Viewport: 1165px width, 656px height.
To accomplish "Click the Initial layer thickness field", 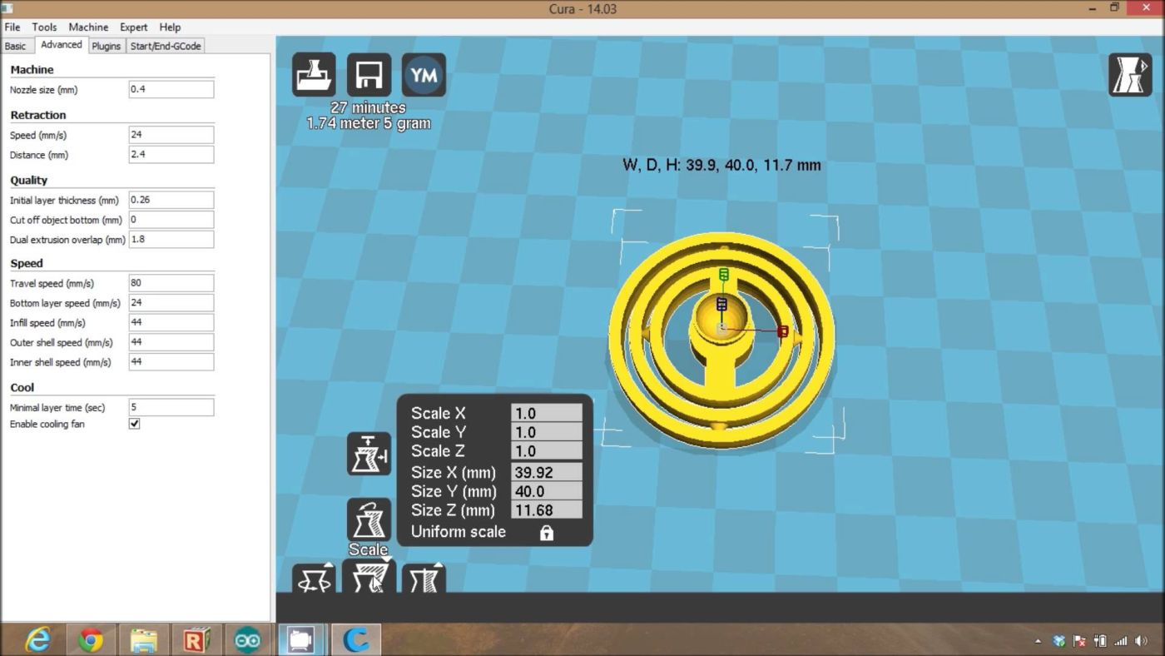I will pyautogui.click(x=171, y=200).
